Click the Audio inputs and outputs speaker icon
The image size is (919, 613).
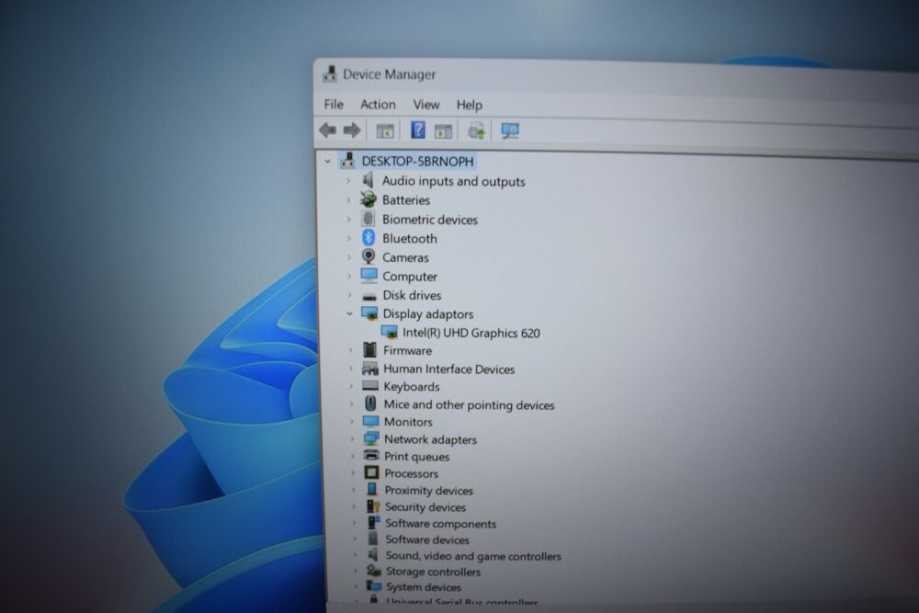pos(369,180)
